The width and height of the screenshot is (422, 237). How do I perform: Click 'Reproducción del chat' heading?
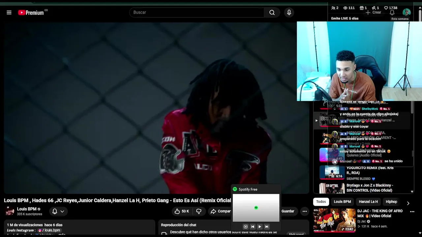click(x=179, y=225)
